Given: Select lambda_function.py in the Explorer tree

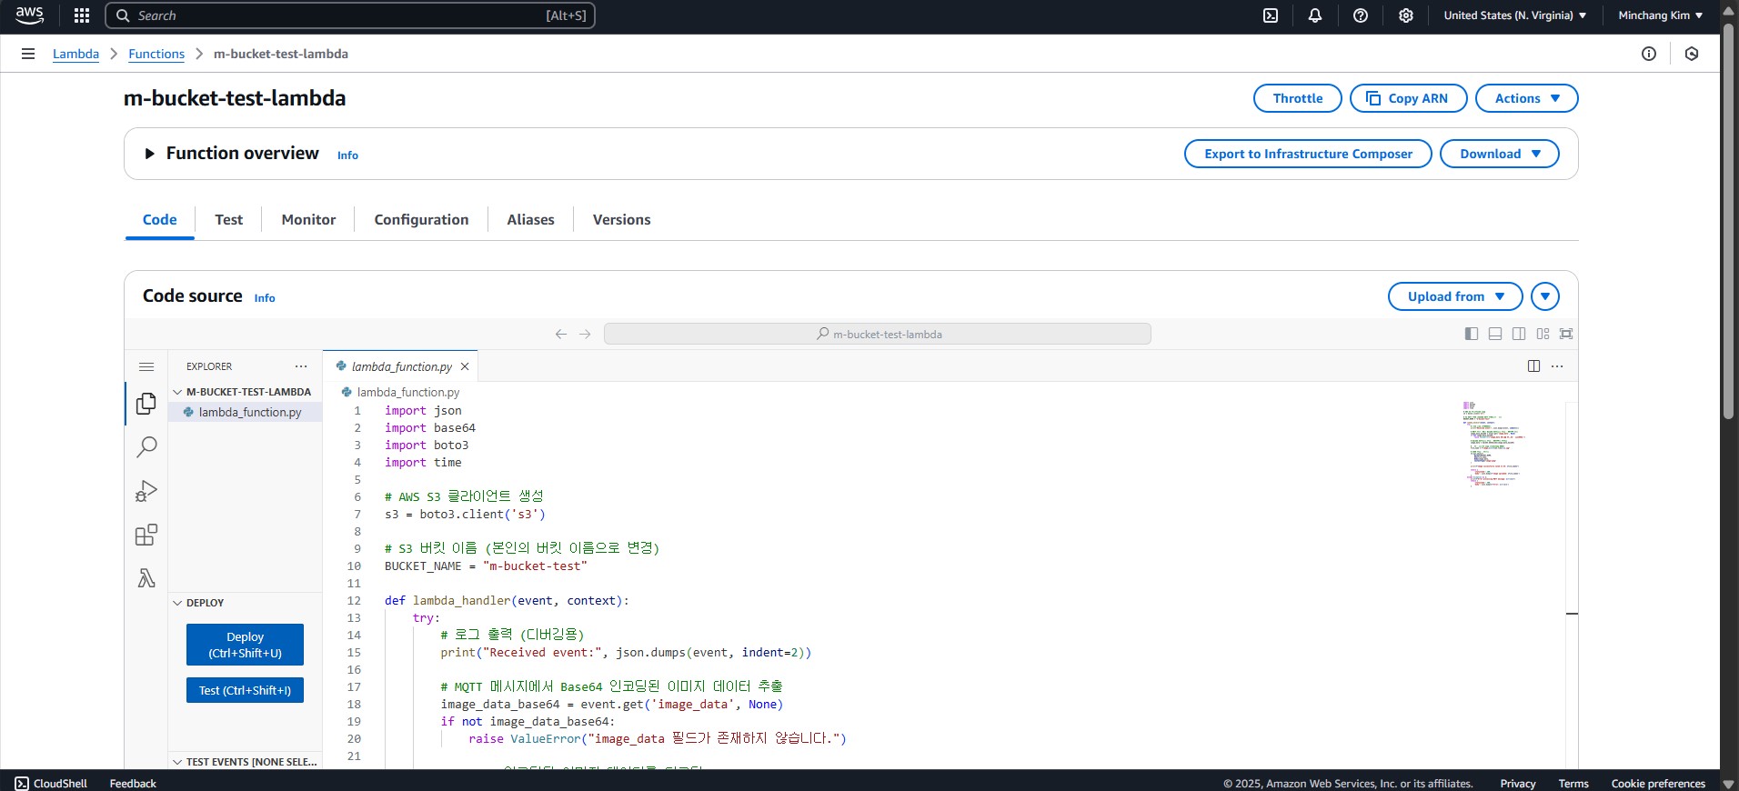Looking at the screenshot, I should pyautogui.click(x=246, y=412).
